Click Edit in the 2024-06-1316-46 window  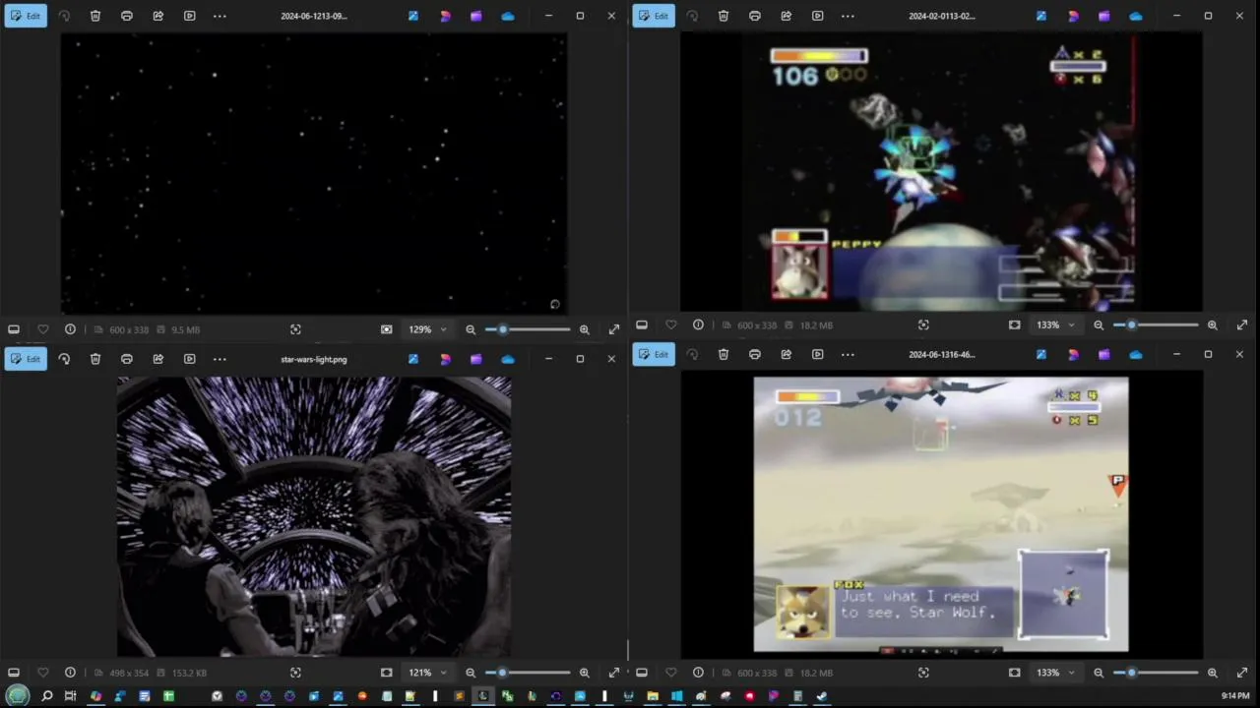tap(654, 354)
